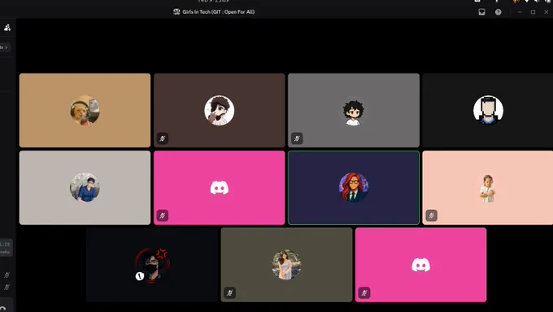Click the warning badge on masked avatar
The width and height of the screenshot is (553, 312).
pos(140,276)
